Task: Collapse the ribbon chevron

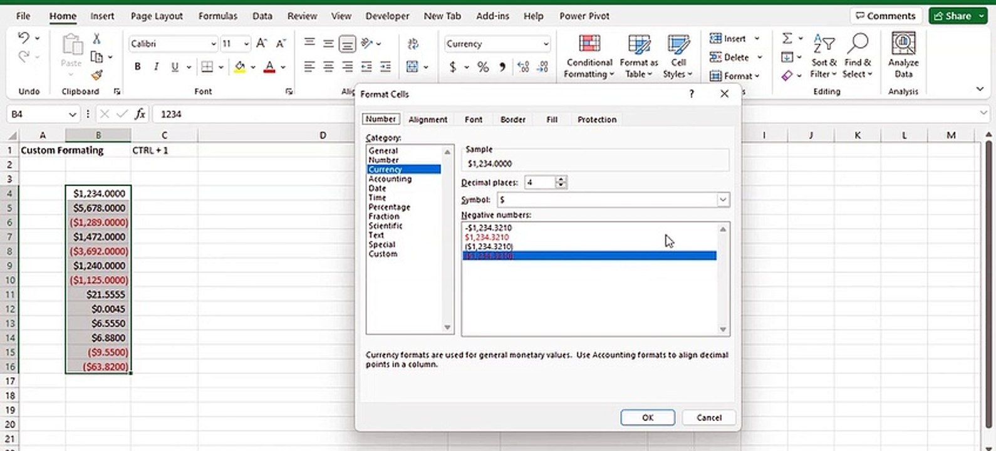Action: tap(980, 89)
